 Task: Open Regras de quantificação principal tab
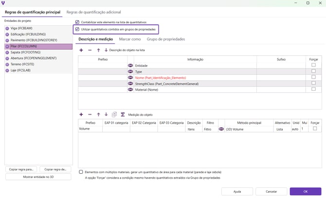coord(33,12)
